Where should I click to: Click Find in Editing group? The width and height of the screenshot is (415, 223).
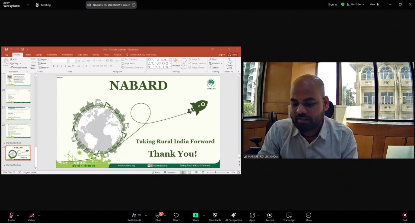213,59
